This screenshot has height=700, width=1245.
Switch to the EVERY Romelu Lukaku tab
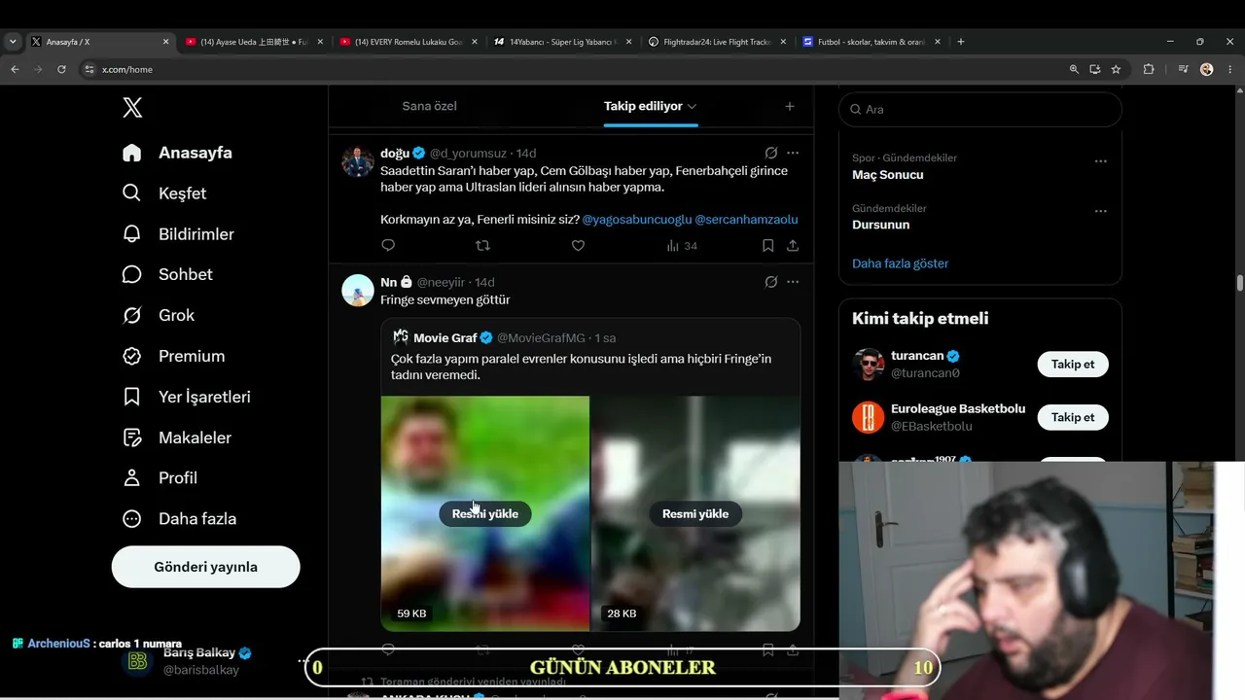click(409, 42)
